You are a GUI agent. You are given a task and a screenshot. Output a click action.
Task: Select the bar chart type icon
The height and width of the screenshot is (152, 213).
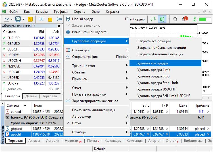click(153, 19)
